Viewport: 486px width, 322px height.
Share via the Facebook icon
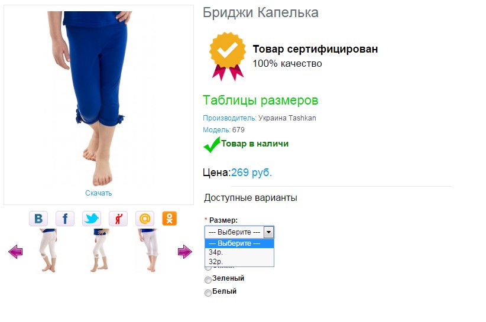click(x=65, y=219)
